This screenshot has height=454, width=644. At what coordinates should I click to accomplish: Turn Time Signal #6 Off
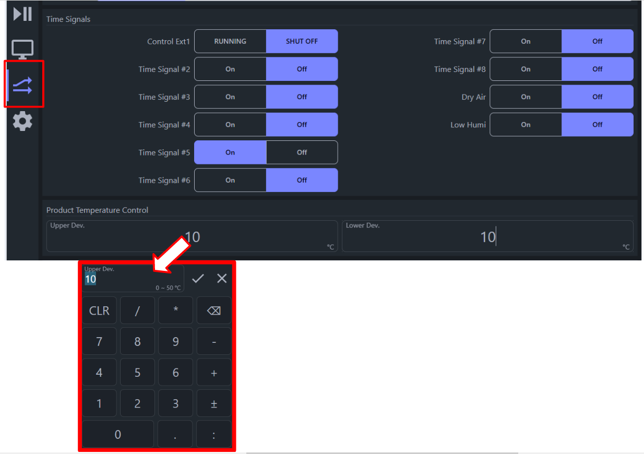coord(302,180)
